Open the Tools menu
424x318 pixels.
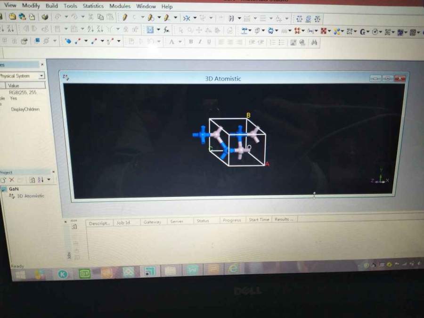(x=70, y=6)
